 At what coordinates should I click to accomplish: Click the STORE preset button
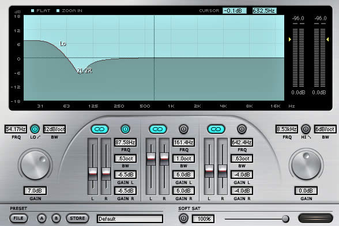(77, 219)
